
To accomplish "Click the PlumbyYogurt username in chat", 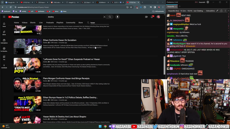I will coord(179,44).
